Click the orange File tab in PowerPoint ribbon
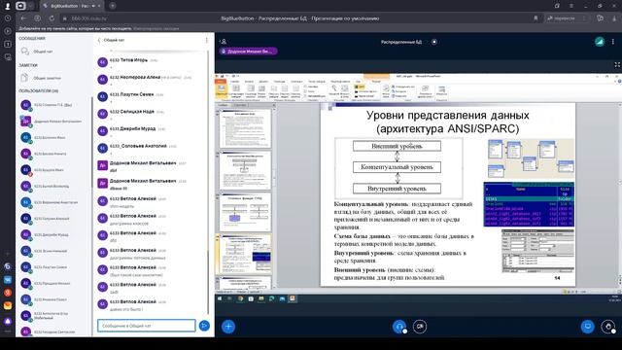This screenshot has height=350, width=622. 221,82
